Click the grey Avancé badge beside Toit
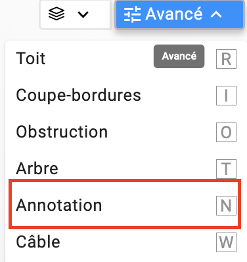The width and height of the screenshot is (247, 262). coord(179,56)
